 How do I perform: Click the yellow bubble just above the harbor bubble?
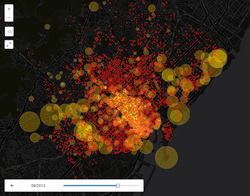coord(146,147)
